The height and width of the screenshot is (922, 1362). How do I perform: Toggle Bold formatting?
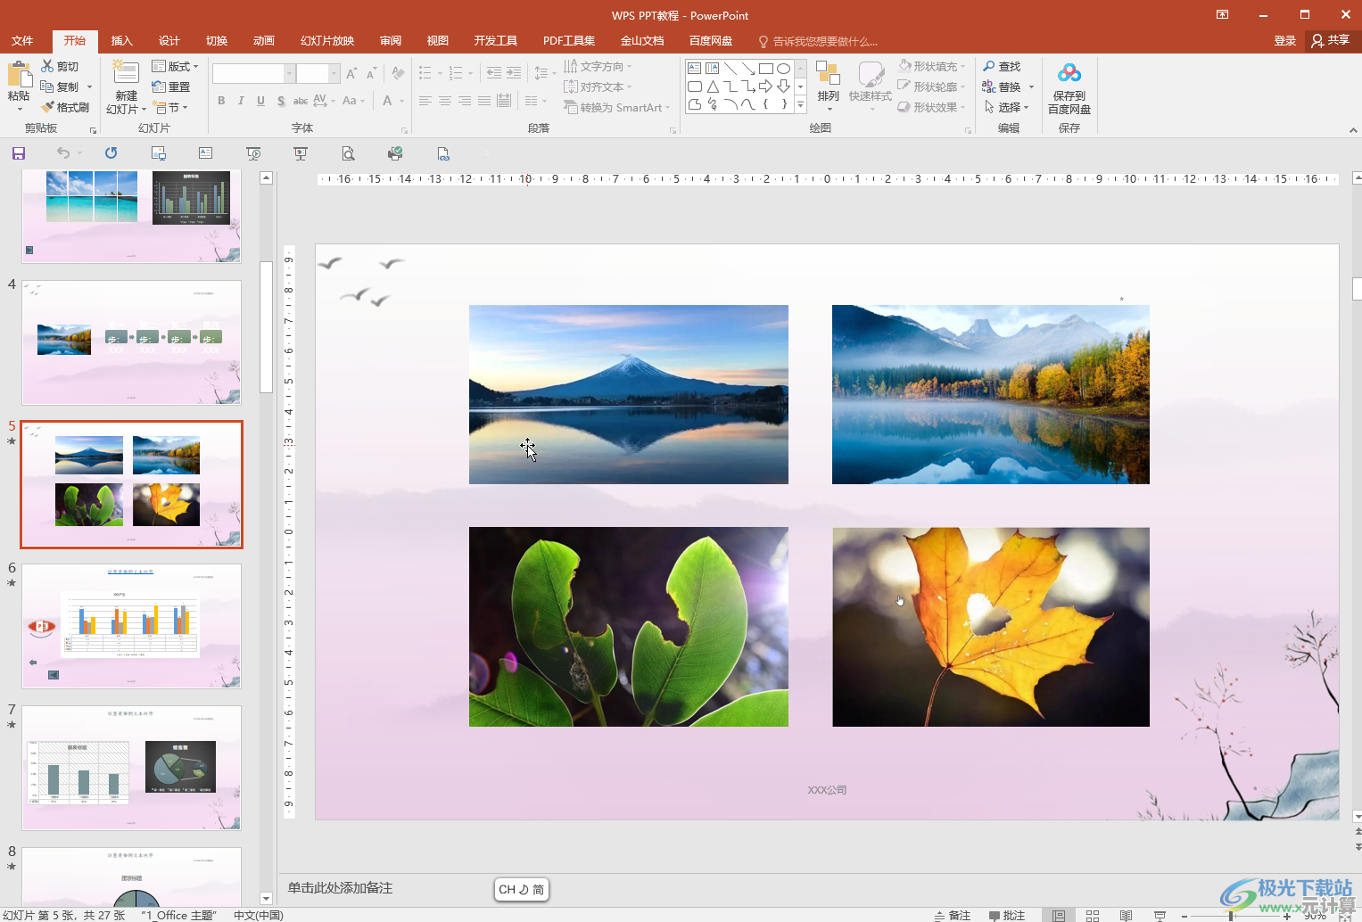(x=221, y=101)
